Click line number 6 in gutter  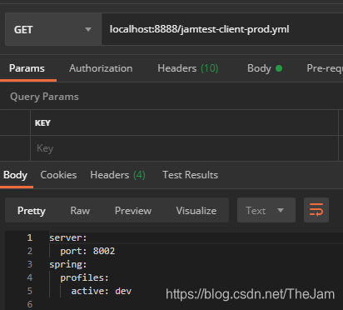click(x=30, y=304)
